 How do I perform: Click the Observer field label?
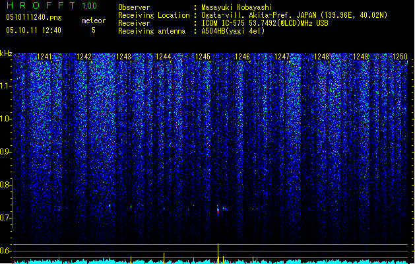(134, 7)
